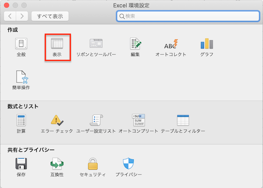Image resolution: width=263 pixels, height=188 pixels.
Task: Focus the 検索 search field
Action: pos(188,16)
